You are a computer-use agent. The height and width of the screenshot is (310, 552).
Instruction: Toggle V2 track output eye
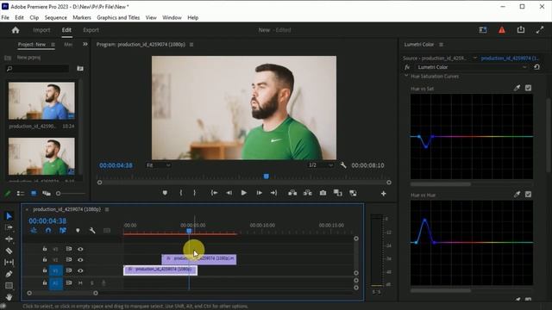80,260
